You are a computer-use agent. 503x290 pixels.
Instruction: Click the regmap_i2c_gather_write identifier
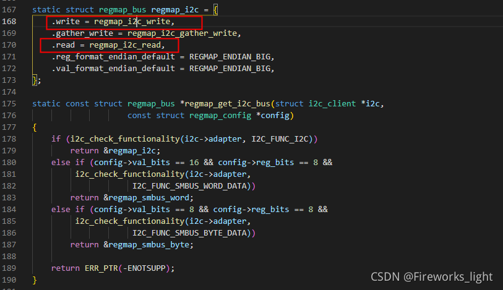pyautogui.click(x=183, y=33)
